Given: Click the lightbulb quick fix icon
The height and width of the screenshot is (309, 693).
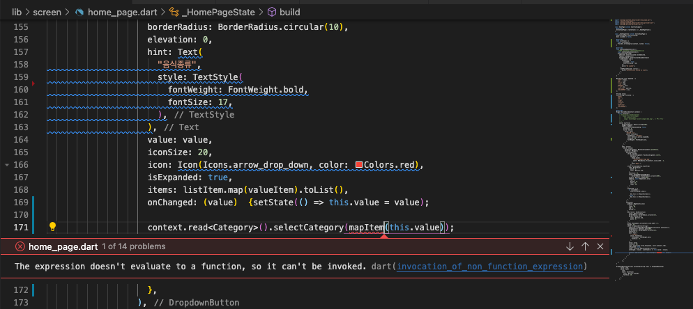Looking at the screenshot, I should (52, 227).
